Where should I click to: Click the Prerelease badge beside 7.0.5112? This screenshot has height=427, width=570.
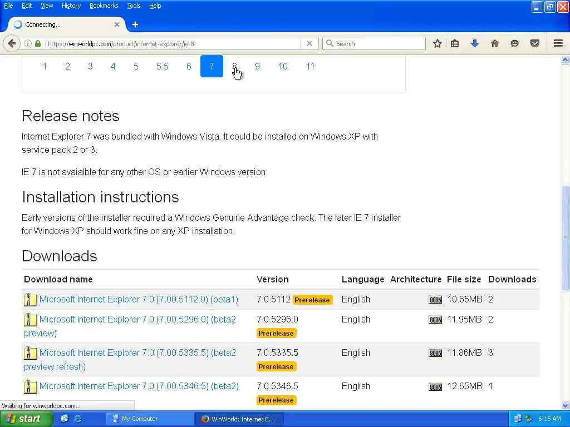[312, 300]
